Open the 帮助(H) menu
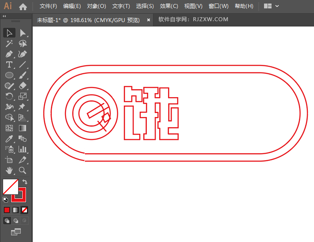The image size is (314, 242). [244, 6]
